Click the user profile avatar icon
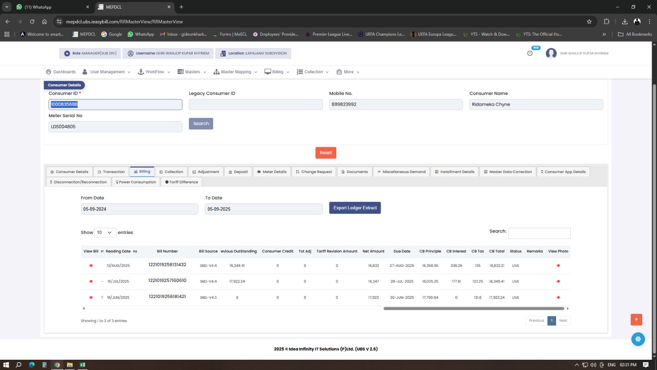 tap(551, 53)
